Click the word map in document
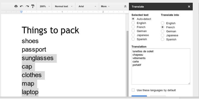 [x=28, y=84]
